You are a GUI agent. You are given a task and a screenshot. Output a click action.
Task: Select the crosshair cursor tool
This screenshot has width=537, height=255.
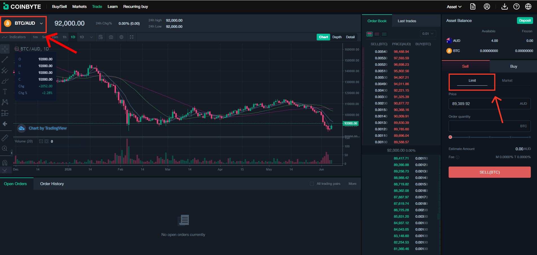pyautogui.click(x=5, y=49)
